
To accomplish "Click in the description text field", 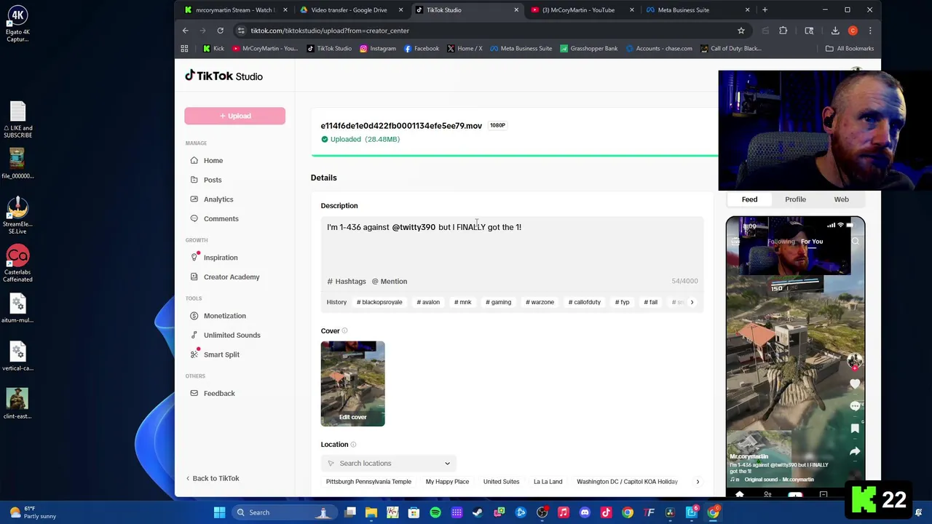I will (x=512, y=247).
